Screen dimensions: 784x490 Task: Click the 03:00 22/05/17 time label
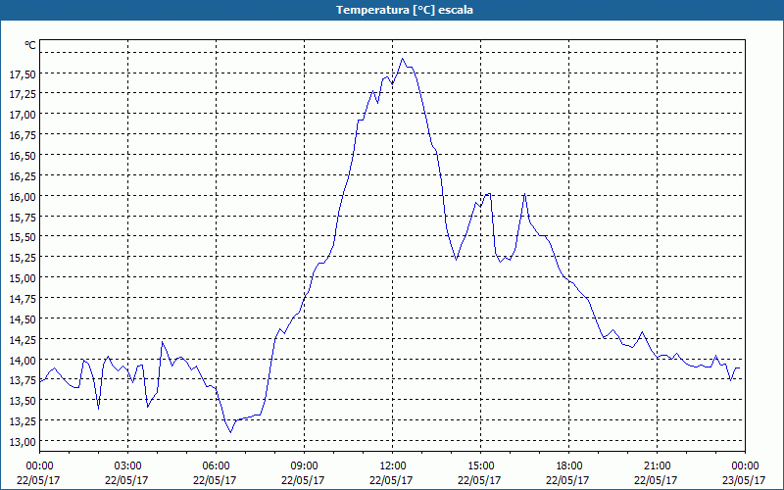click(127, 473)
